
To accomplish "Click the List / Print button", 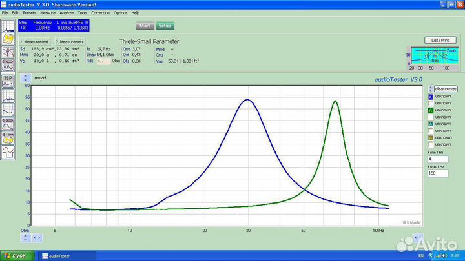I will coord(440,40).
